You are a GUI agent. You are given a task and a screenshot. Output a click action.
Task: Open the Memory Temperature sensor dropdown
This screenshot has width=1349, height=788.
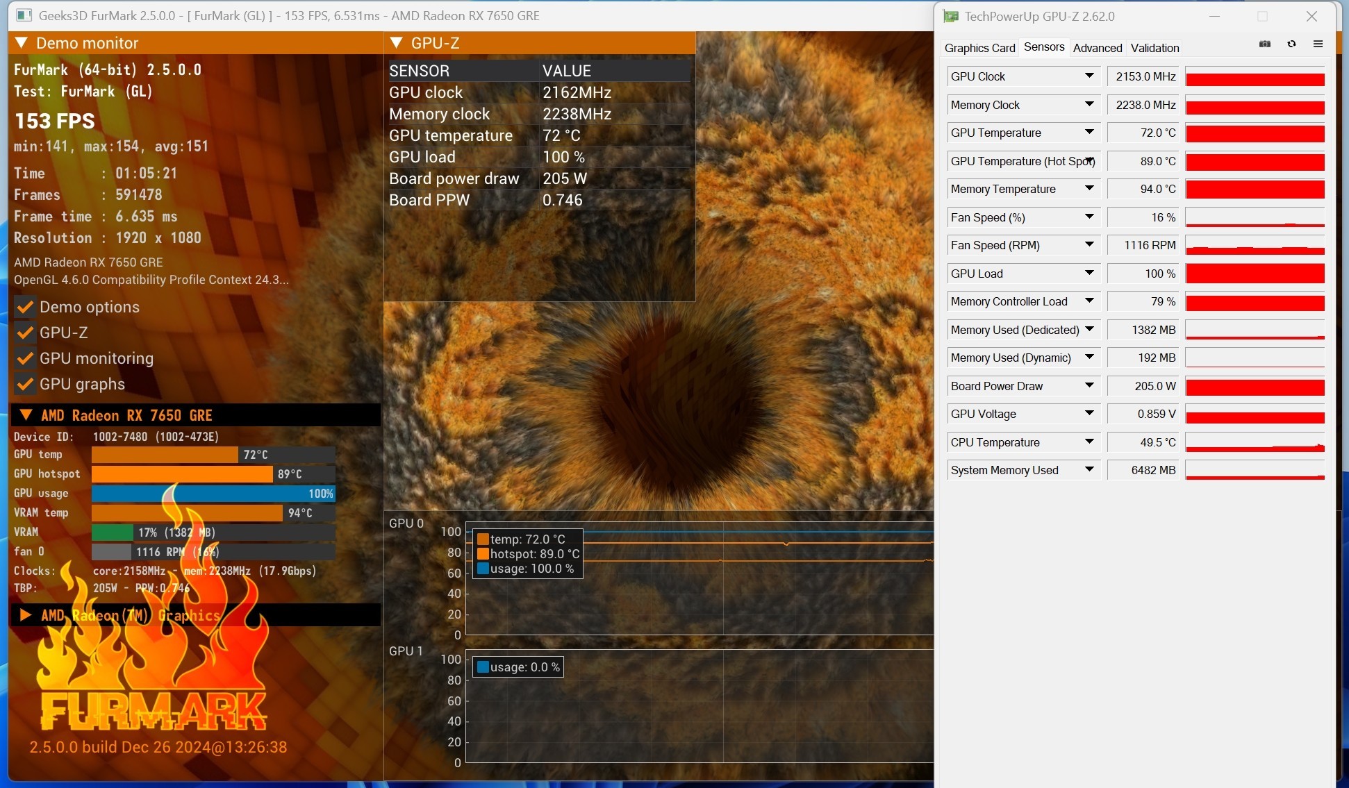click(1089, 189)
